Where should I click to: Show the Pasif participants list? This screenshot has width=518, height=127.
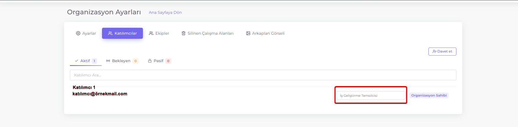[159, 61]
